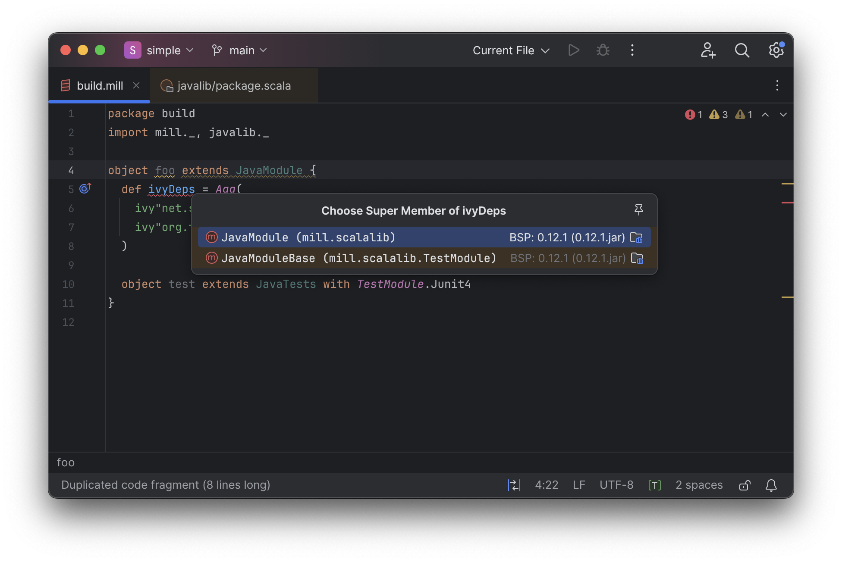
Task: Click the yellow warning stripe marker near line 5
Action: click(x=787, y=184)
